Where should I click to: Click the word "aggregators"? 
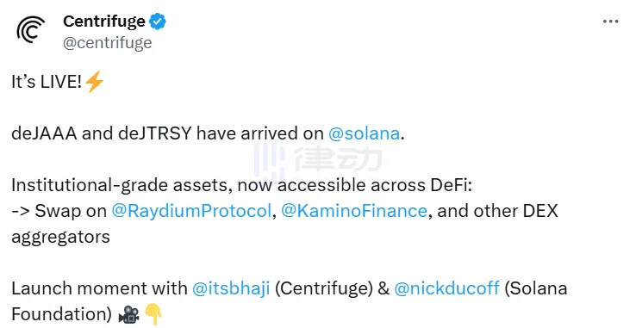61,238
